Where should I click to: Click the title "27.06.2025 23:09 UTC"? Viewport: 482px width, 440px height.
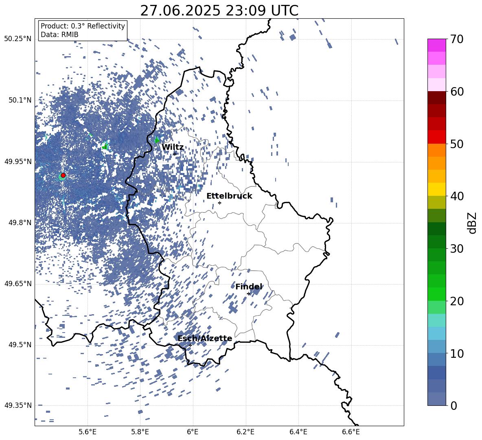(219, 11)
